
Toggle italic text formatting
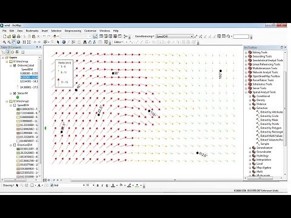(102, 185)
